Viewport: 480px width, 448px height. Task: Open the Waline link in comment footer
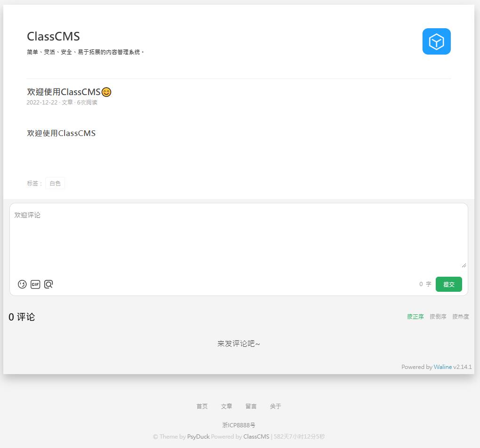[443, 367]
